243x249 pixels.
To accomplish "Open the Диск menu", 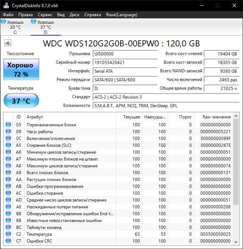I will pyautogui.click(x=74, y=15).
